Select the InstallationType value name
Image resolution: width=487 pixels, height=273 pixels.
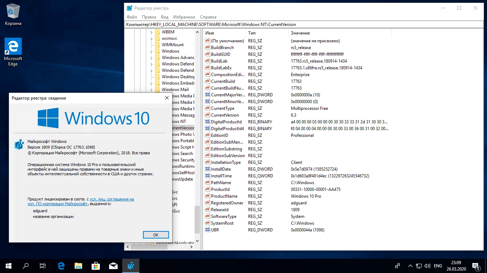point(226,162)
